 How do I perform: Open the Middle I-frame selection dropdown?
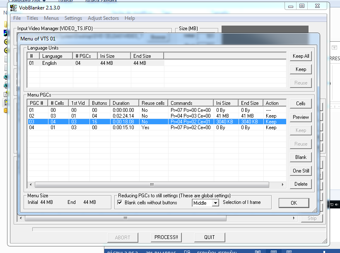(x=215, y=203)
